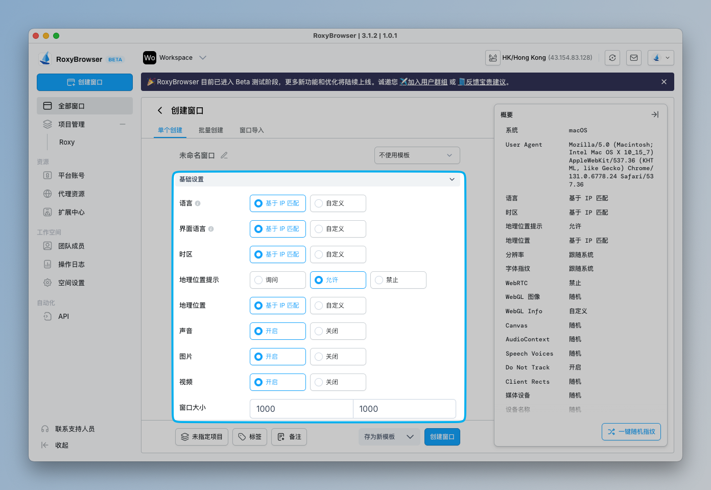Open 全部窗口 in sidebar
Image resolution: width=711 pixels, height=490 pixels.
[x=85, y=106]
